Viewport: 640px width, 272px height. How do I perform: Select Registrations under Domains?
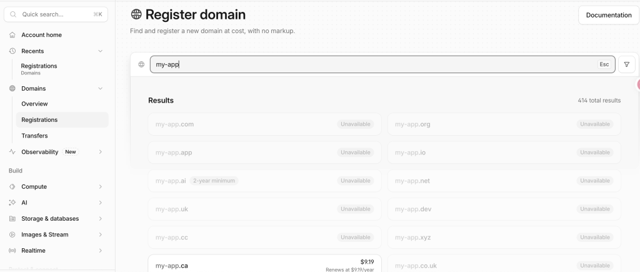[x=62, y=119]
